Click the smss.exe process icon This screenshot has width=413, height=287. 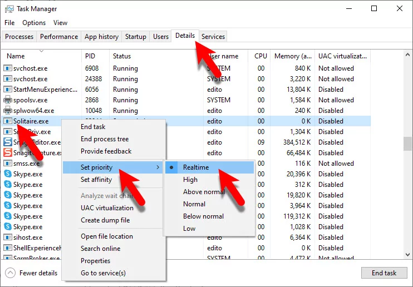(x=8, y=164)
